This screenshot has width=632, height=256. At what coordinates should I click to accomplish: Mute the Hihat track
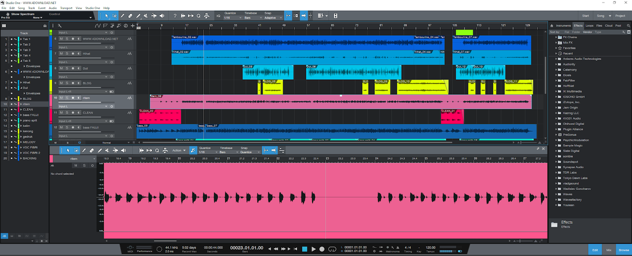61,54
